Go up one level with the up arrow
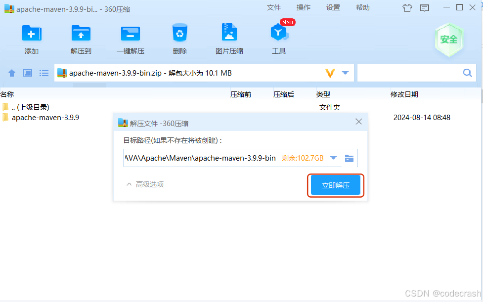 pos(12,73)
